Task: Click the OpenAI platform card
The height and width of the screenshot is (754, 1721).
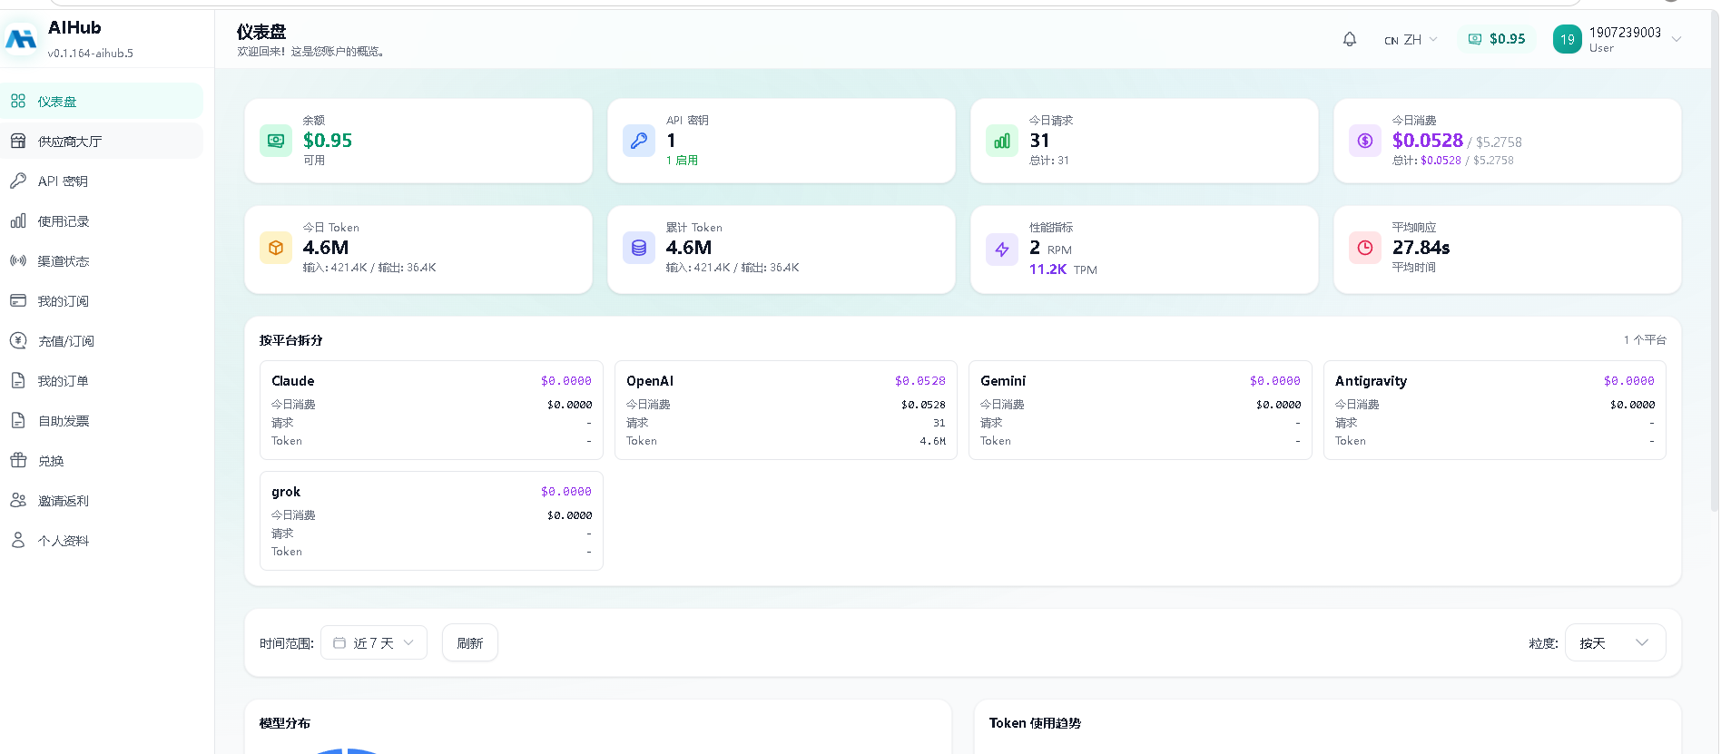Action: [786, 410]
